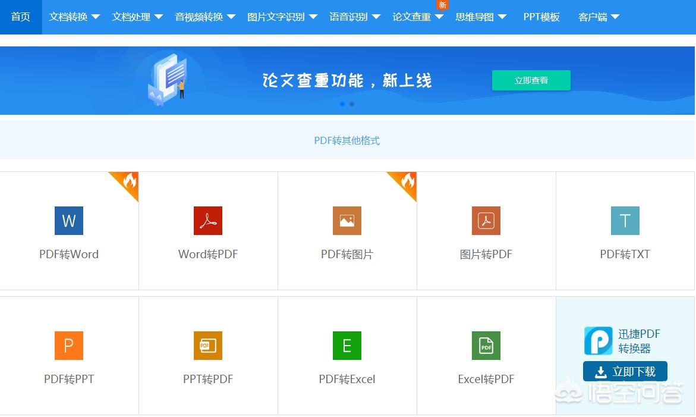Expand the 论文查重 dropdown arrow
696x417 pixels.
point(439,17)
